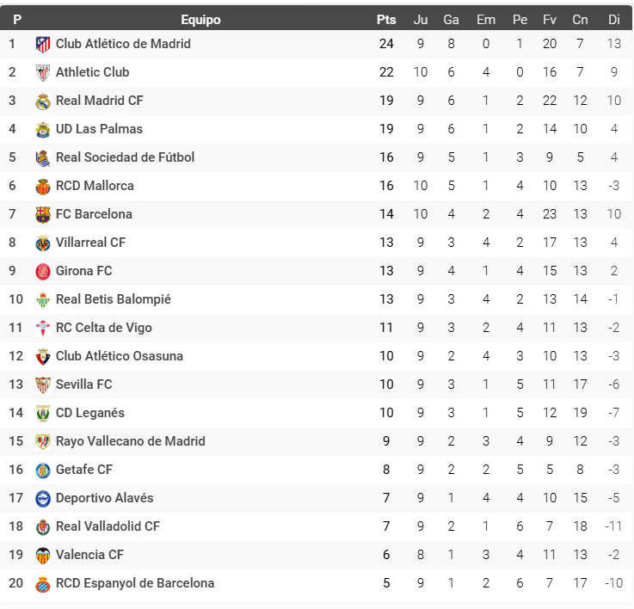
Task: Click the Deportivo Alavés team name
Action: [105, 498]
